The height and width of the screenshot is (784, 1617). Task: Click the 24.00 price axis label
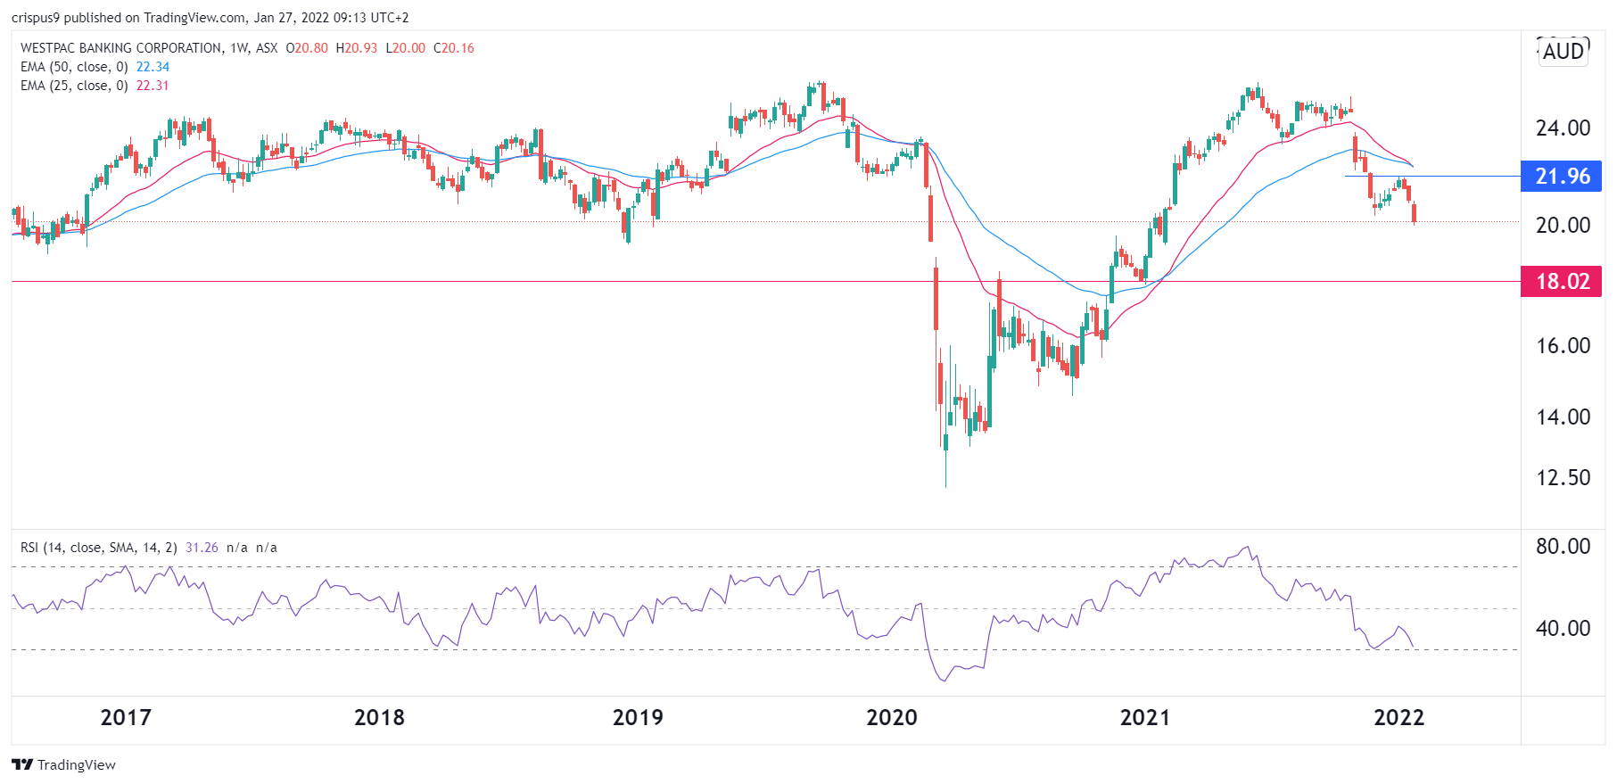pyautogui.click(x=1563, y=128)
